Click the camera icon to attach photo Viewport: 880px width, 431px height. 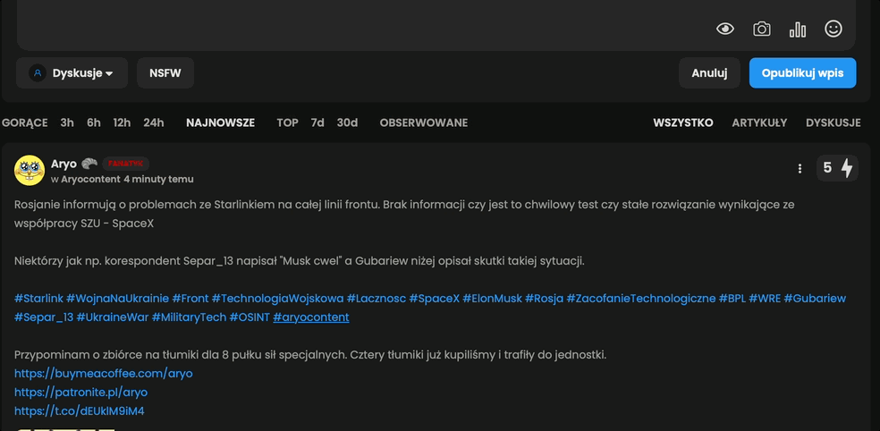point(761,30)
